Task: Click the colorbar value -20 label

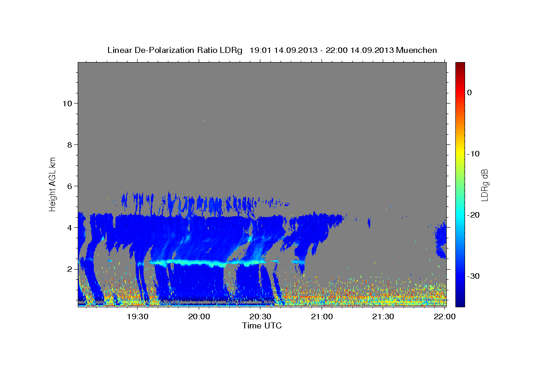Action: click(474, 215)
